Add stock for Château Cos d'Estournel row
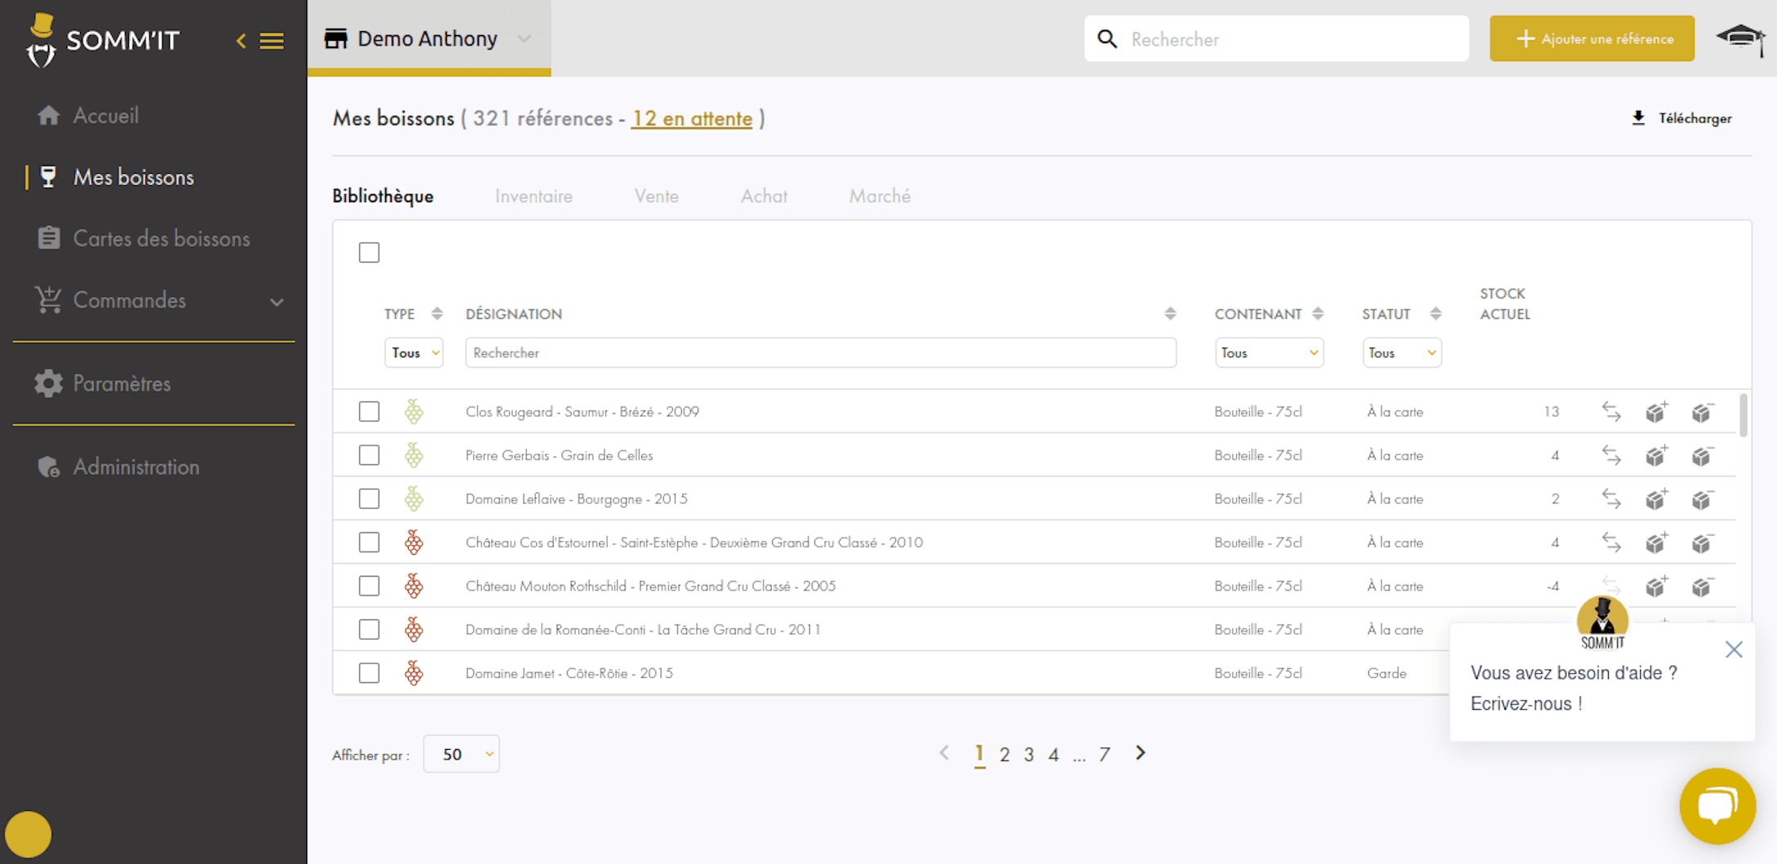 (1656, 543)
